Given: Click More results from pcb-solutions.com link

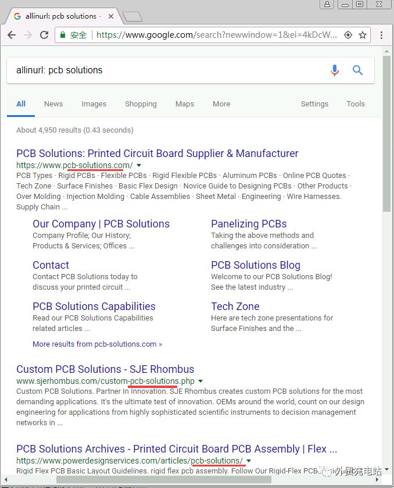Looking at the screenshot, I should (x=97, y=344).
